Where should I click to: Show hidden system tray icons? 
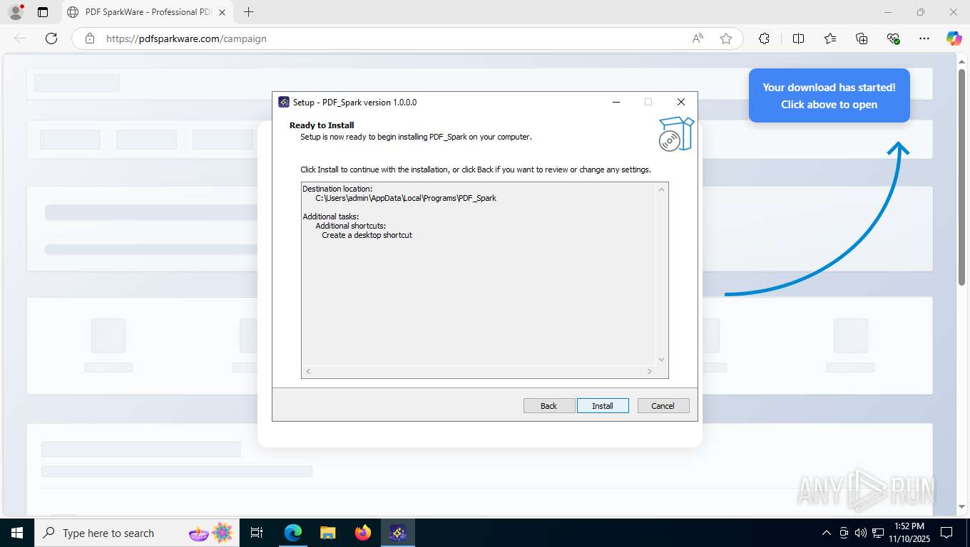click(x=827, y=533)
